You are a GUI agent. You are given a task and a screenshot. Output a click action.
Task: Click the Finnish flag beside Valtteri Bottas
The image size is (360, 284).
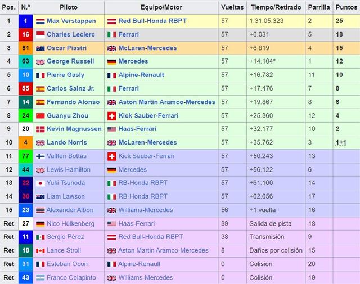(x=40, y=156)
